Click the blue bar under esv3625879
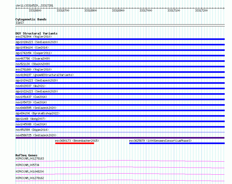The image size is (232, 184). [x=177, y=143]
